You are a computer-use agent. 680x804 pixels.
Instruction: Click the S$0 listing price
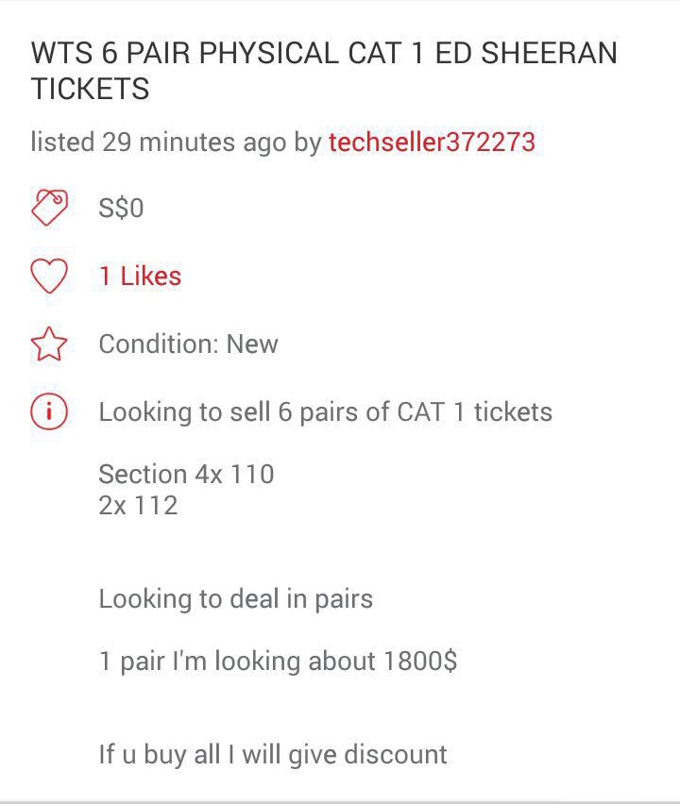121,208
